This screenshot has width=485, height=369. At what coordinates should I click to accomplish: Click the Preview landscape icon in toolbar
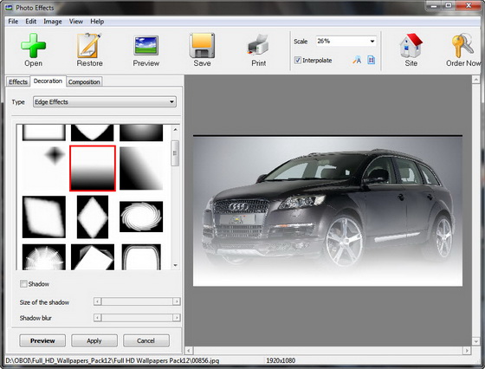pos(146,45)
